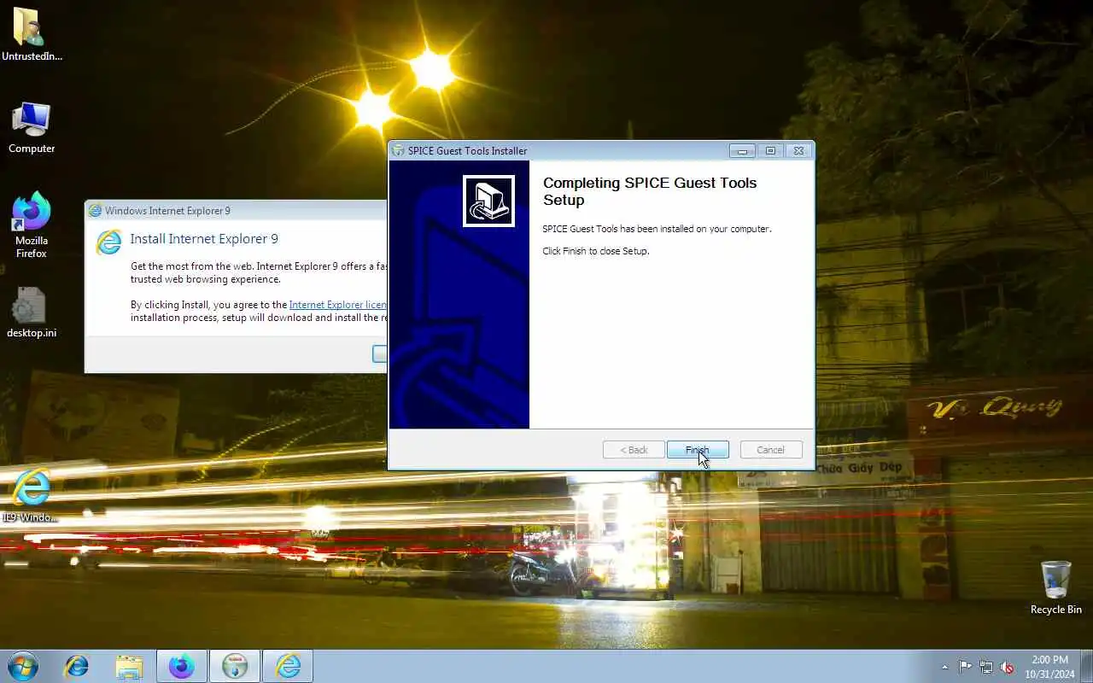Viewport: 1093px width, 683px height.
Task: Click the SPICE installer logo image
Action: (488, 201)
